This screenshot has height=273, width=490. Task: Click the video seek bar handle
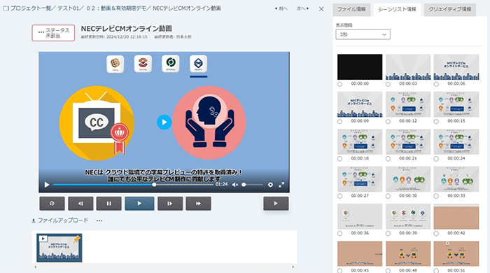154,185
